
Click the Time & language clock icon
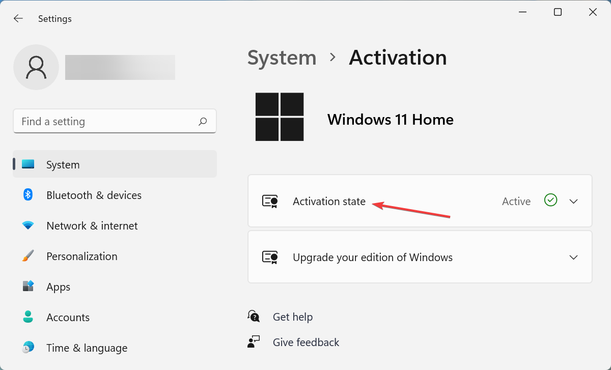(x=27, y=348)
